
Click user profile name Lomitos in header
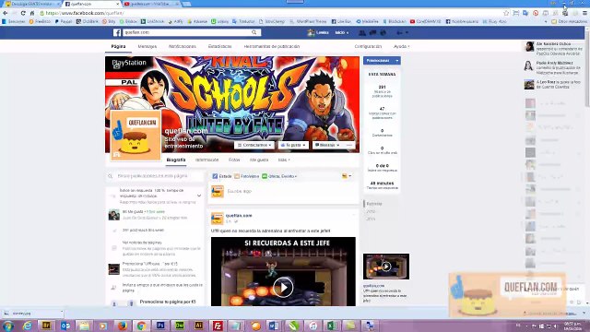coord(323,33)
